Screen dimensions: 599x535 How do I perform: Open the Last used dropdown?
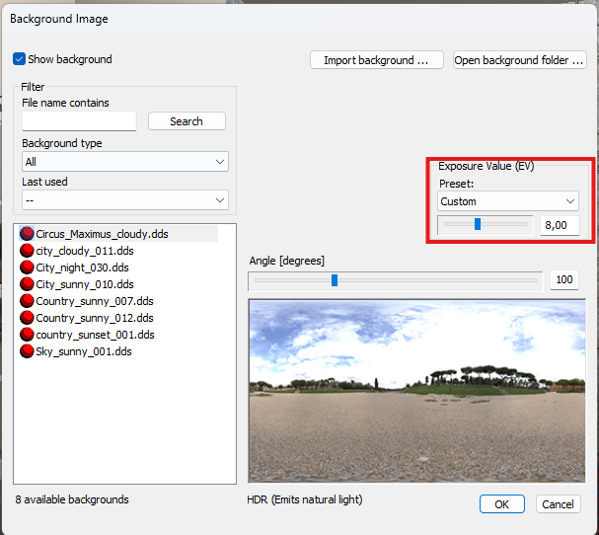tap(125, 199)
